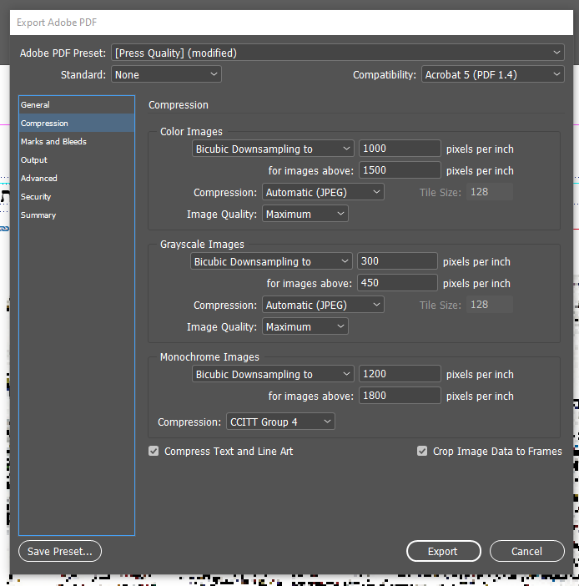The height and width of the screenshot is (586, 579).
Task: Open the Security category
Action: [x=77, y=196]
